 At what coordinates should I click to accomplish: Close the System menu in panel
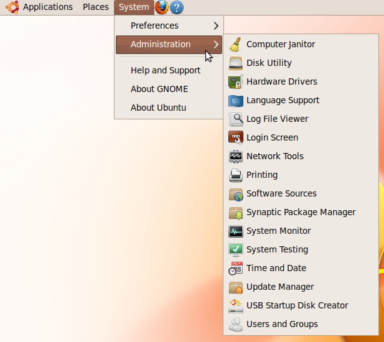[134, 7]
